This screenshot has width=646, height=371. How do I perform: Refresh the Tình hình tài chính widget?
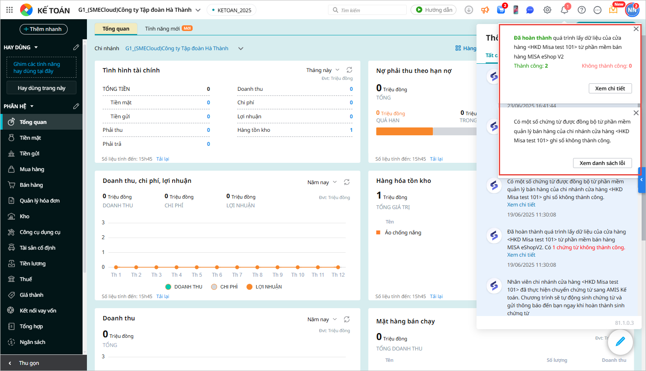pyautogui.click(x=349, y=70)
